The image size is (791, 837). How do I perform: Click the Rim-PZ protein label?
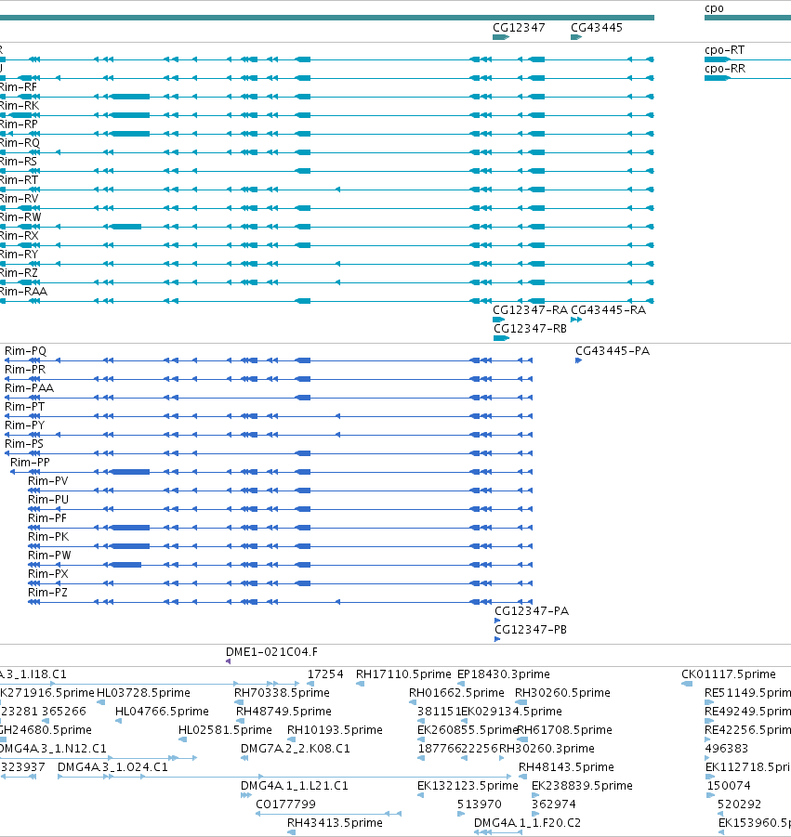(x=47, y=593)
